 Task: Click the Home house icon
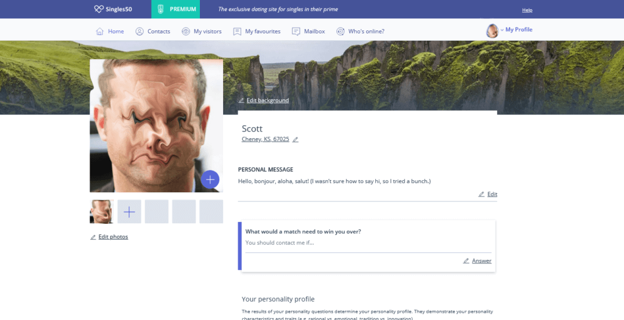100,32
